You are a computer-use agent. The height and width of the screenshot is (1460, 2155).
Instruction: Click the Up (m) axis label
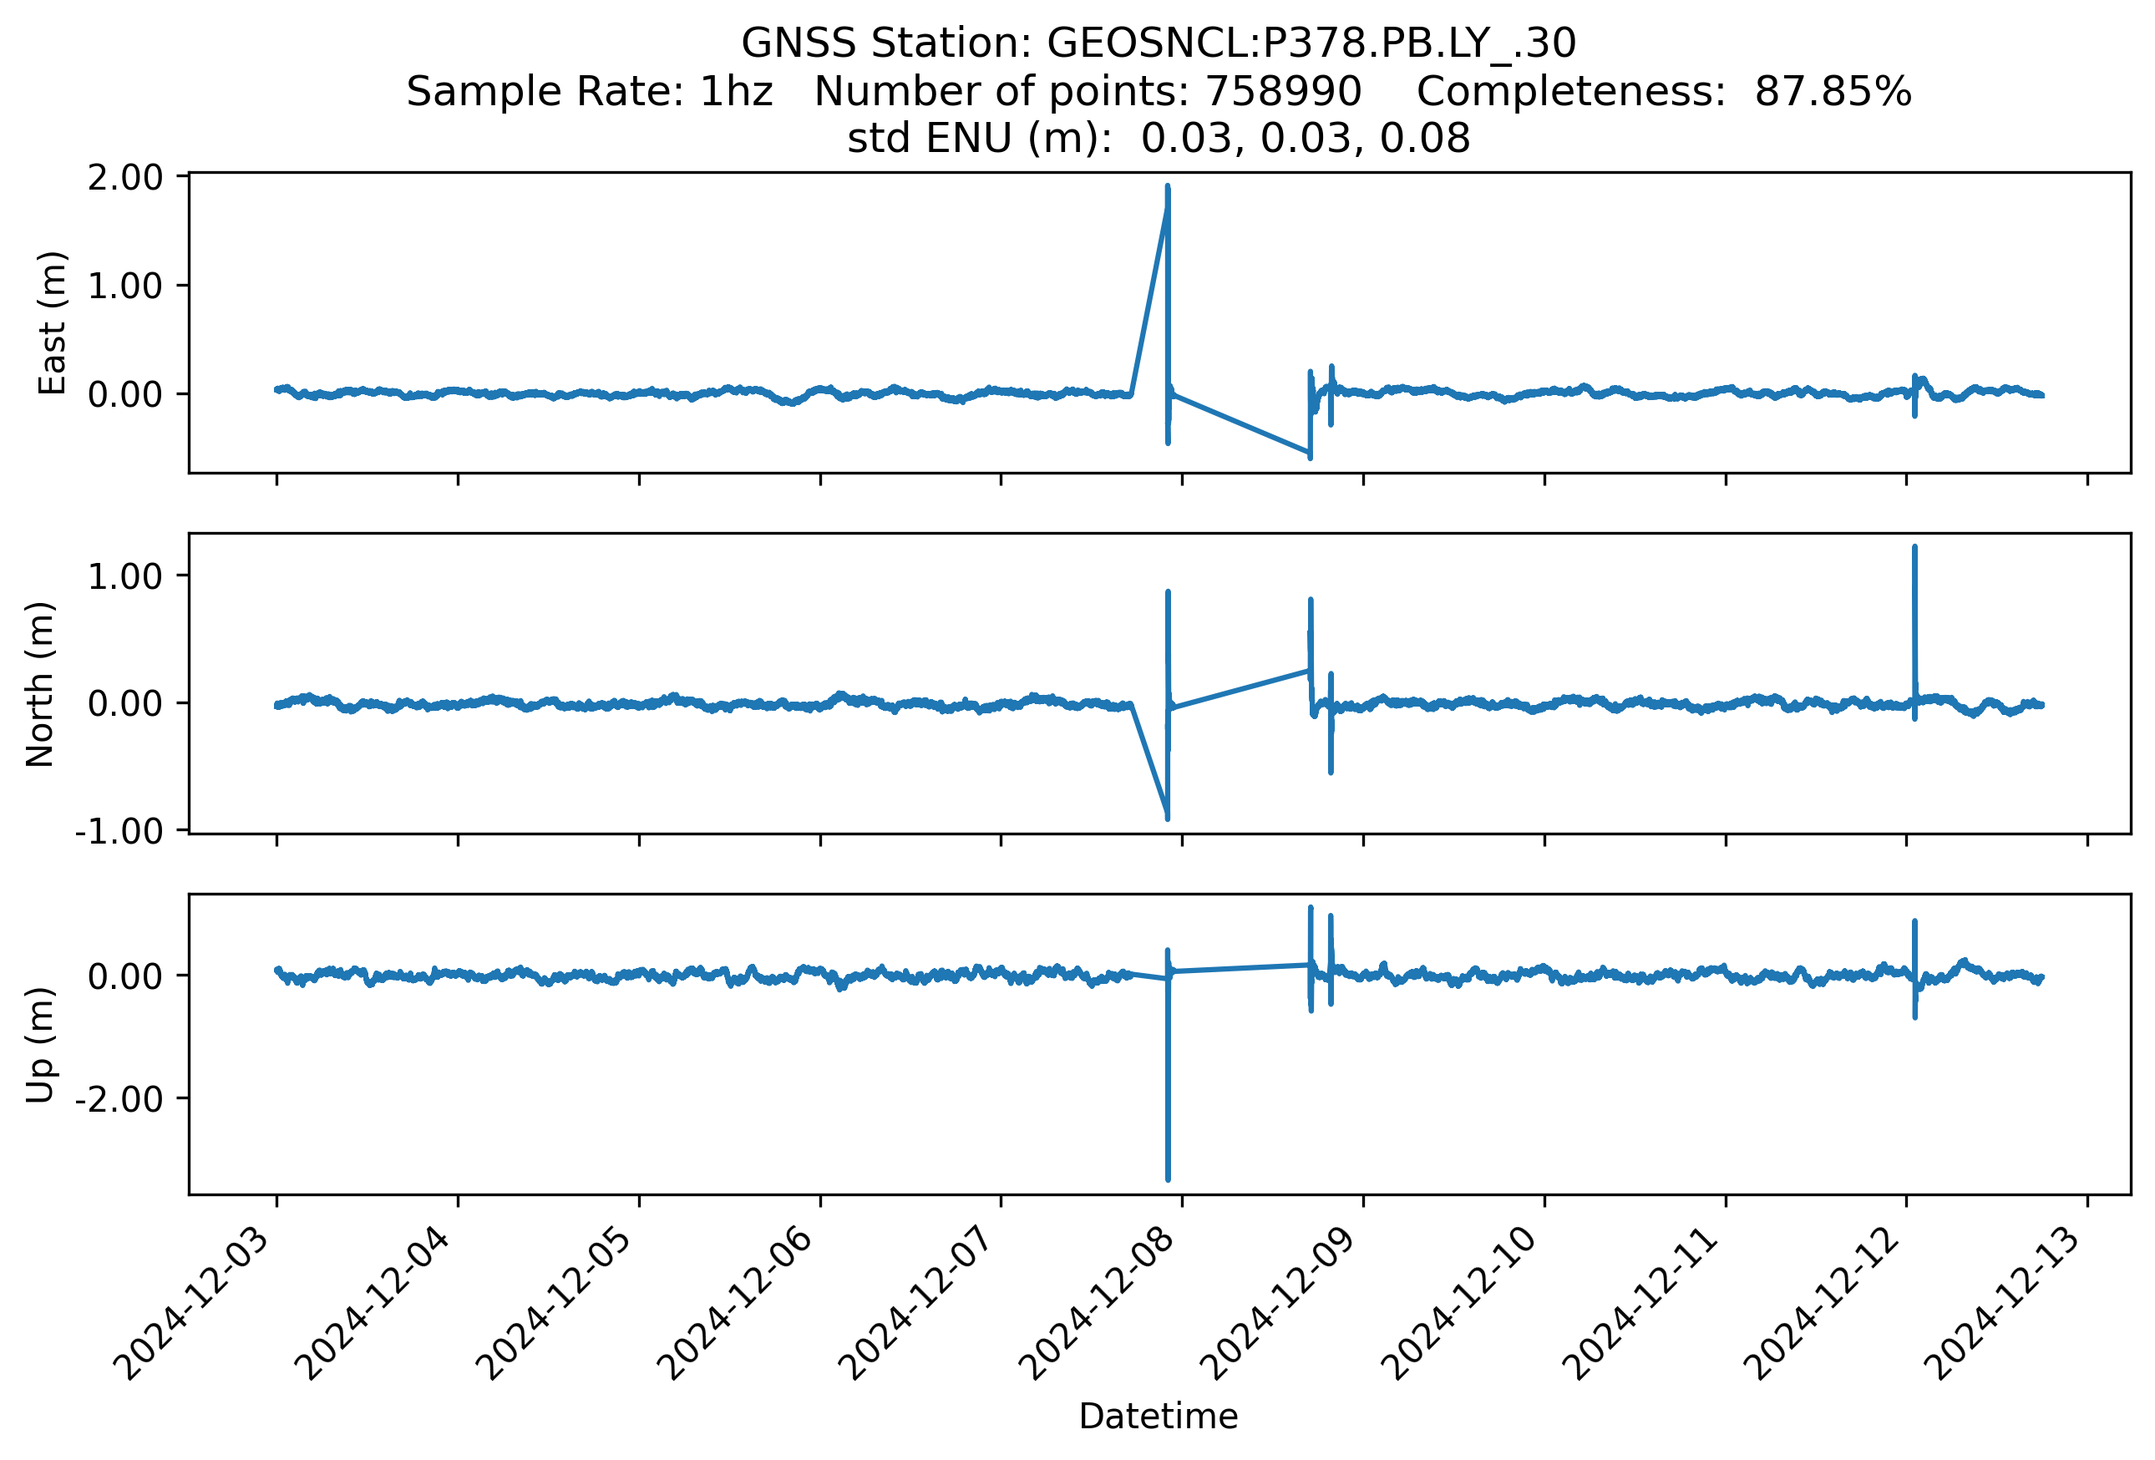[x=40, y=1044]
